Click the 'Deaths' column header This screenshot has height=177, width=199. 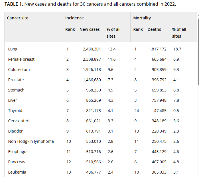(154, 29)
